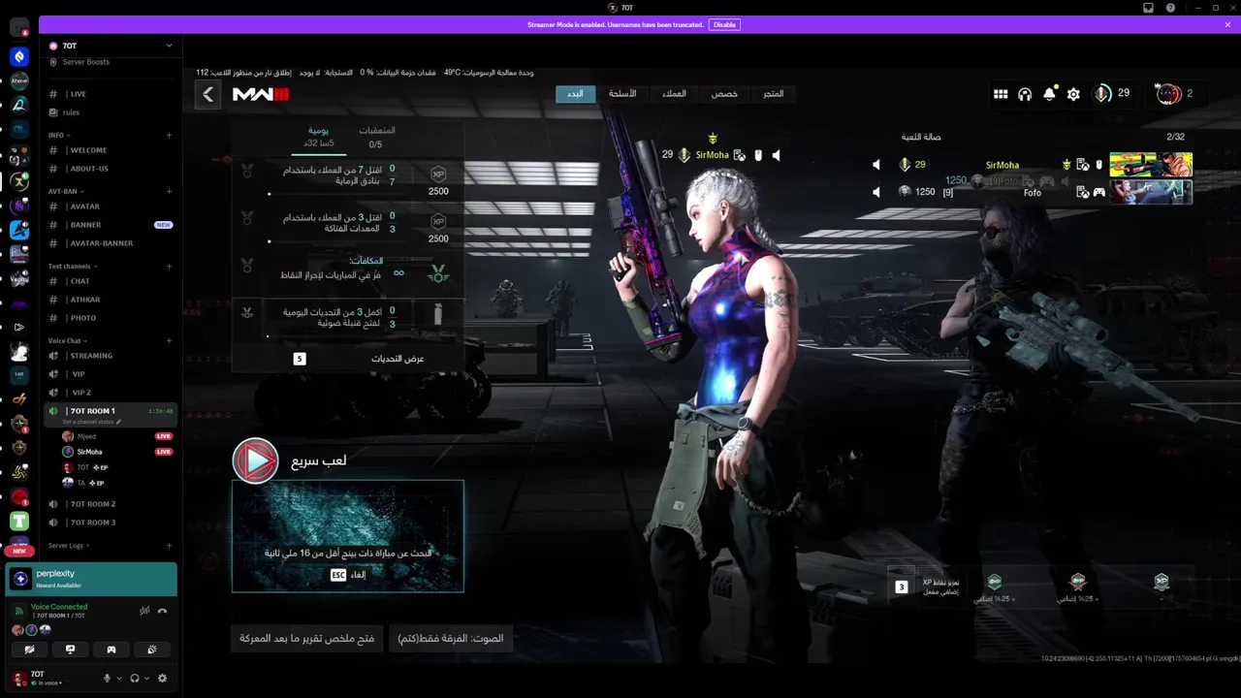Create channel in AVT-BAN category
This screenshot has width=1241, height=698.
coord(170,191)
